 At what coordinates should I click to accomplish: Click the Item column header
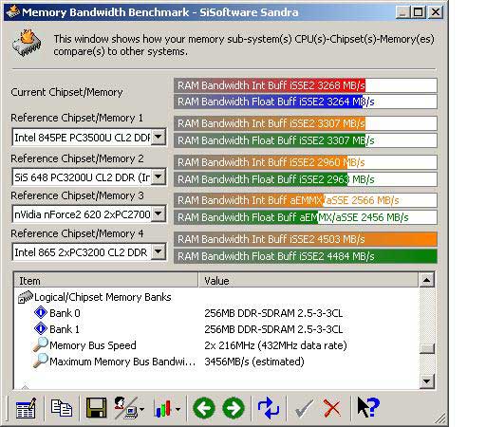click(106, 280)
